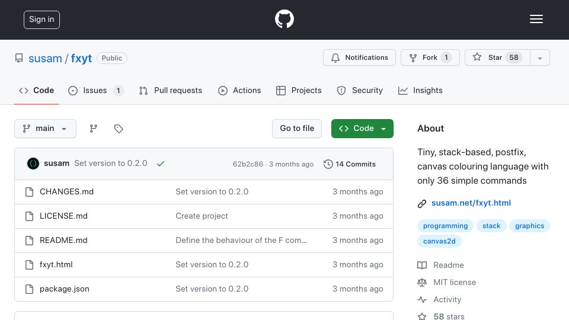Open fxyt.html row commit message
The image size is (569, 320).
point(212,264)
